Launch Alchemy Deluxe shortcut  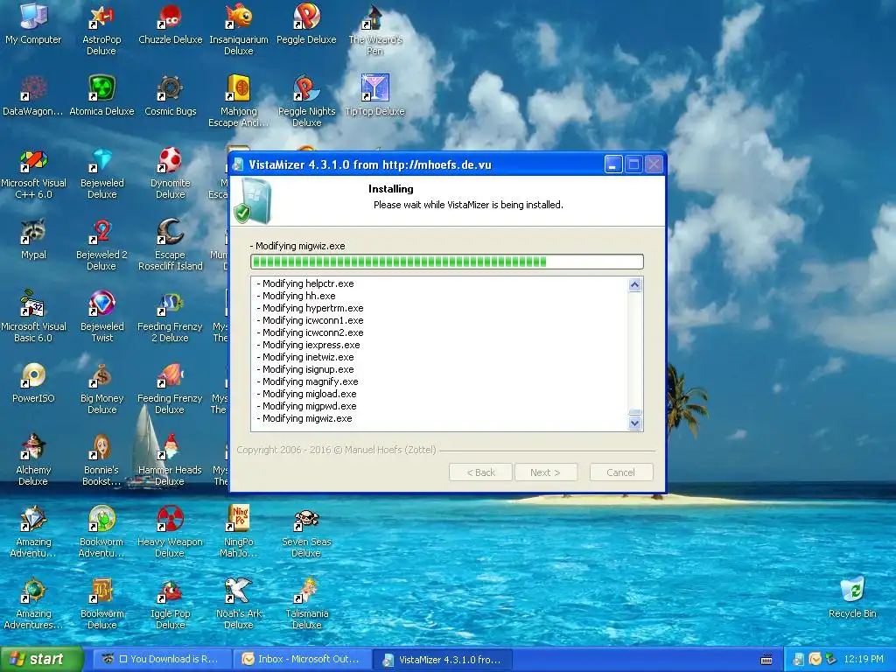pyautogui.click(x=33, y=458)
